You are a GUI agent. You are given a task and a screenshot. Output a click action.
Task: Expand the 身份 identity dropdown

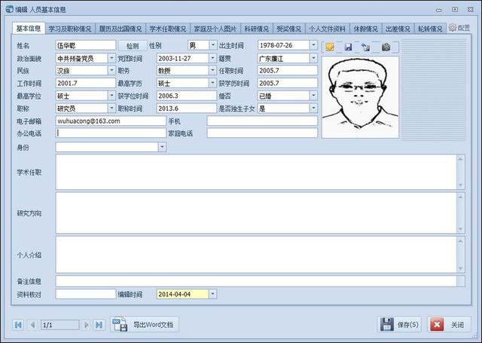click(x=163, y=147)
